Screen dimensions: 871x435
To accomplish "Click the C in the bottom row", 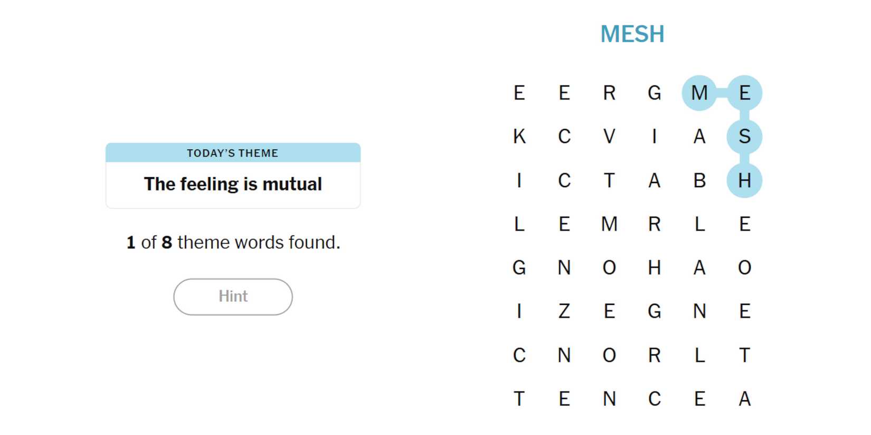I will coord(655,399).
